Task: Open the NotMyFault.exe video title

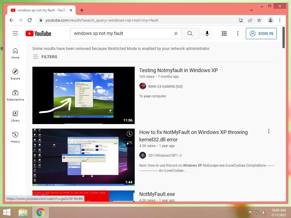Action: [x=157, y=194]
